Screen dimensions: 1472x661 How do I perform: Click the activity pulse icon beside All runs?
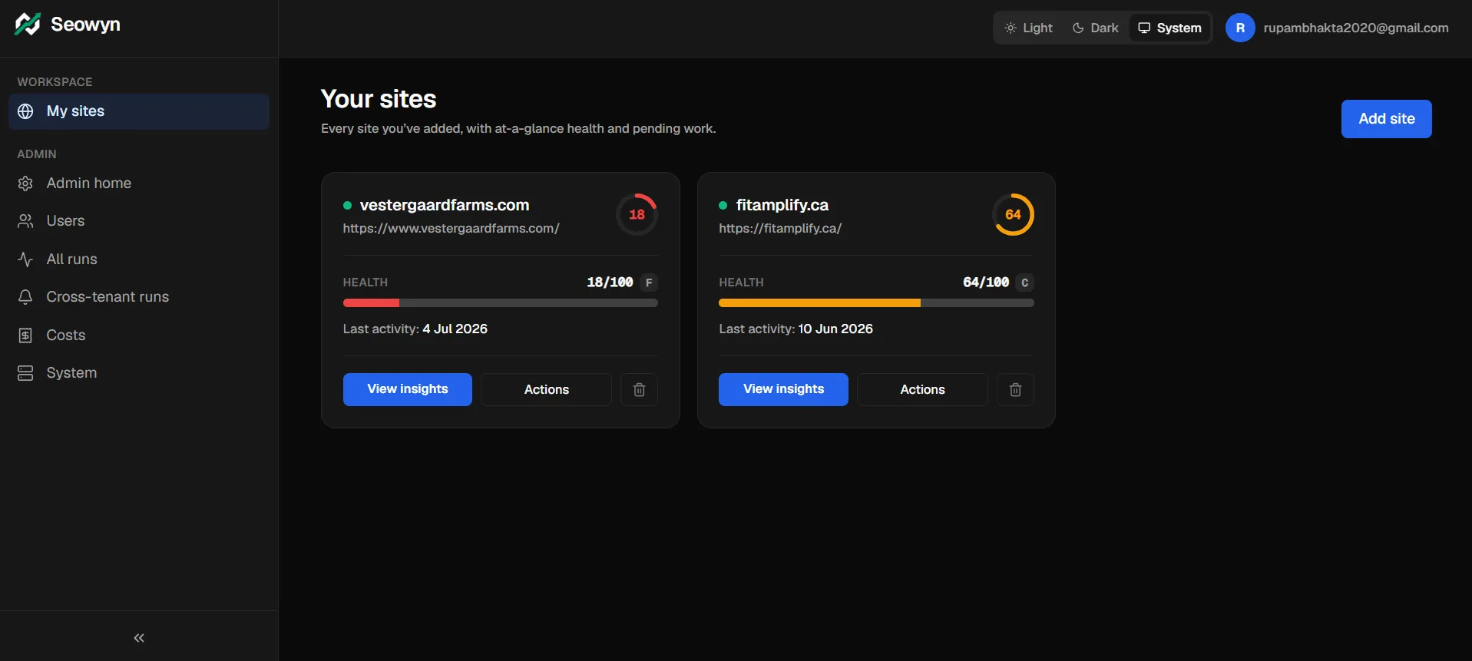point(25,259)
